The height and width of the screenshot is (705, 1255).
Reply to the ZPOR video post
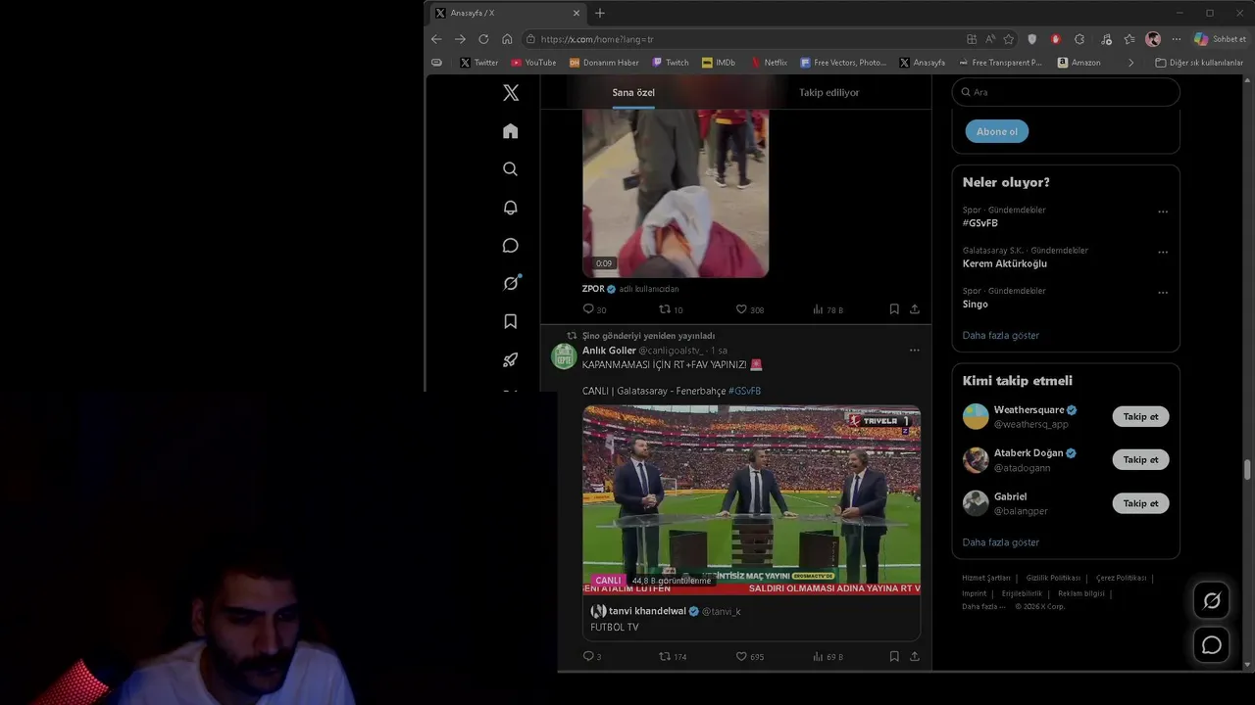click(x=588, y=309)
